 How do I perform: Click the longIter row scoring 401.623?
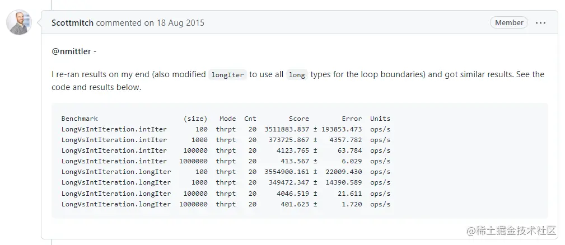click(x=226, y=204)
